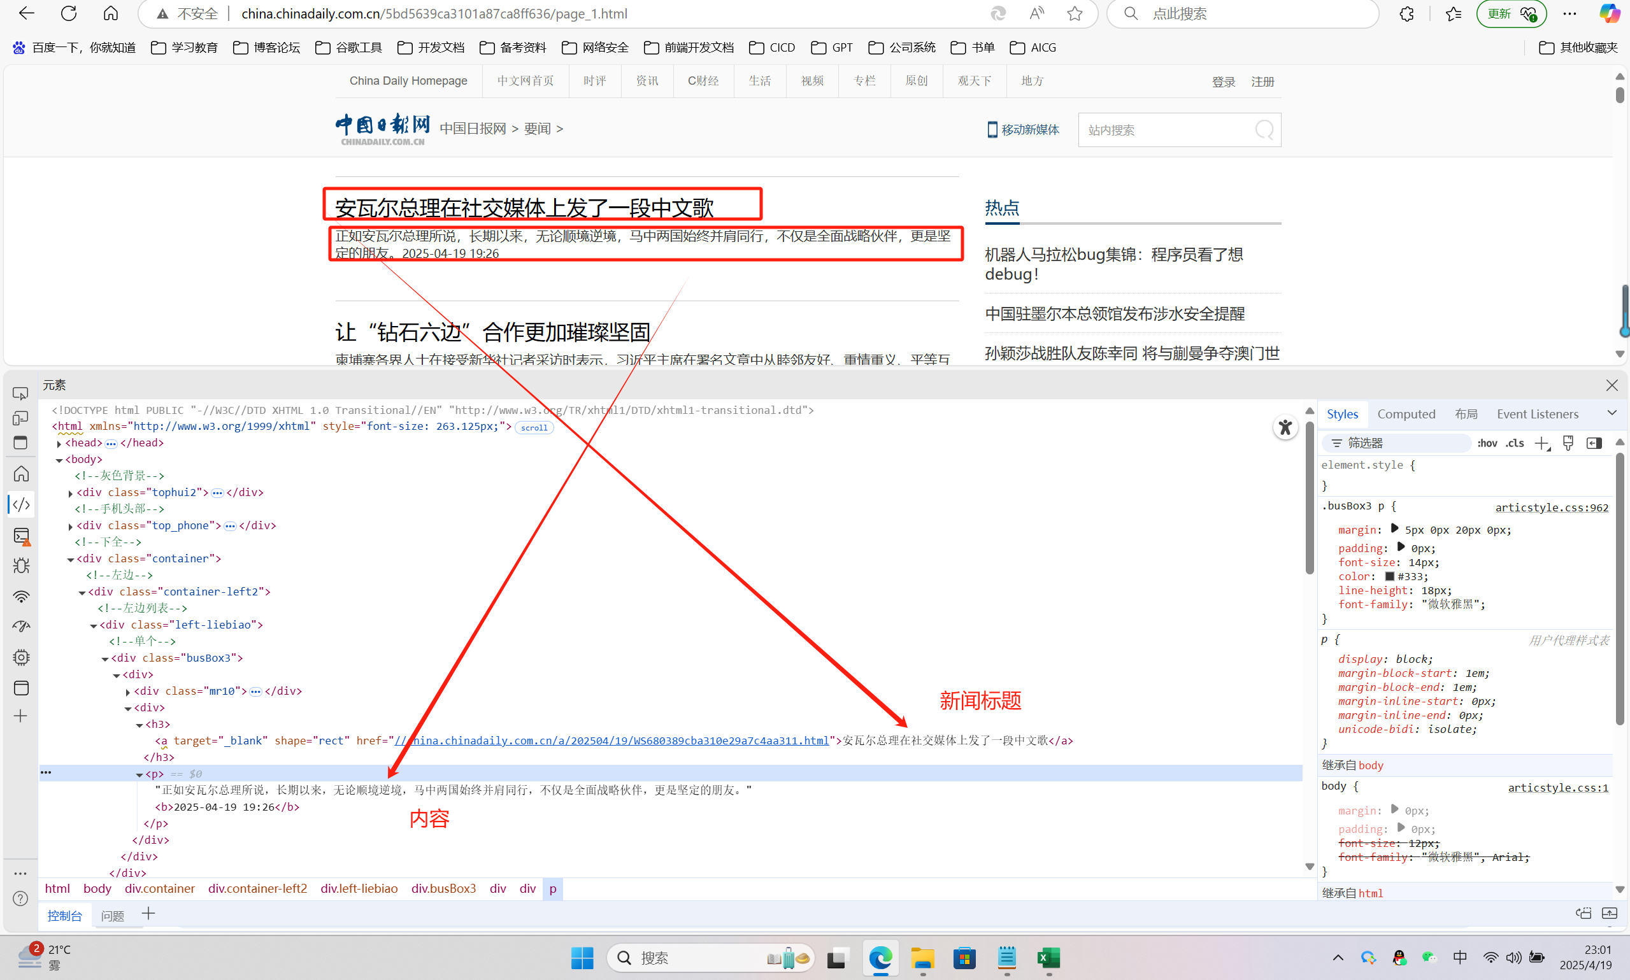Viewport: 1630px width, 980px height.
Task: Activate the inspect element picker tool
Action: point(20,394)
